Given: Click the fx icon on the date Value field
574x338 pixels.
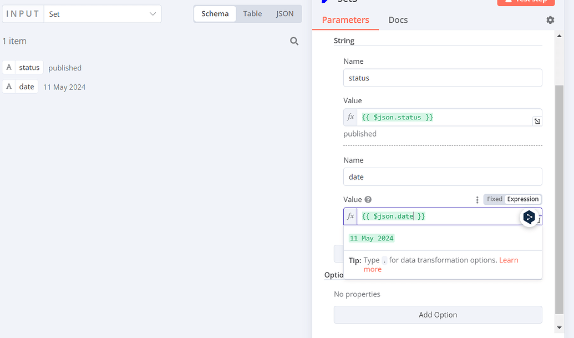Looking at the screenshot, I should pos(351,216).
